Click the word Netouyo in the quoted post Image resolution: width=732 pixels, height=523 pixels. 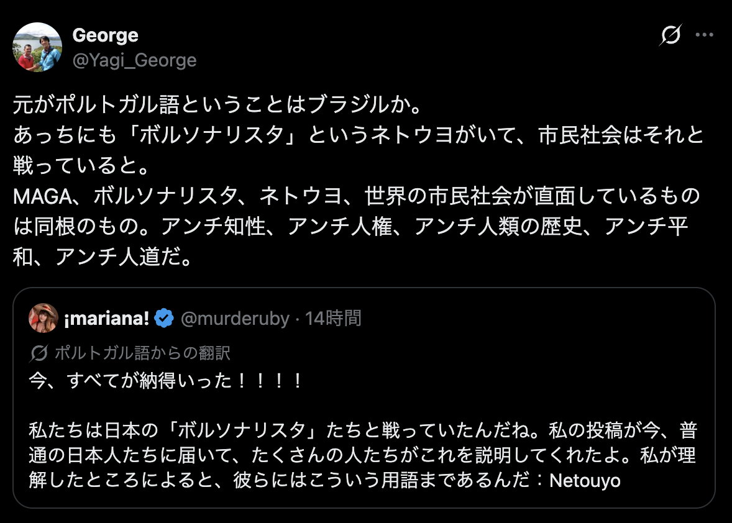pyautogui.click(x=585, y=480)
